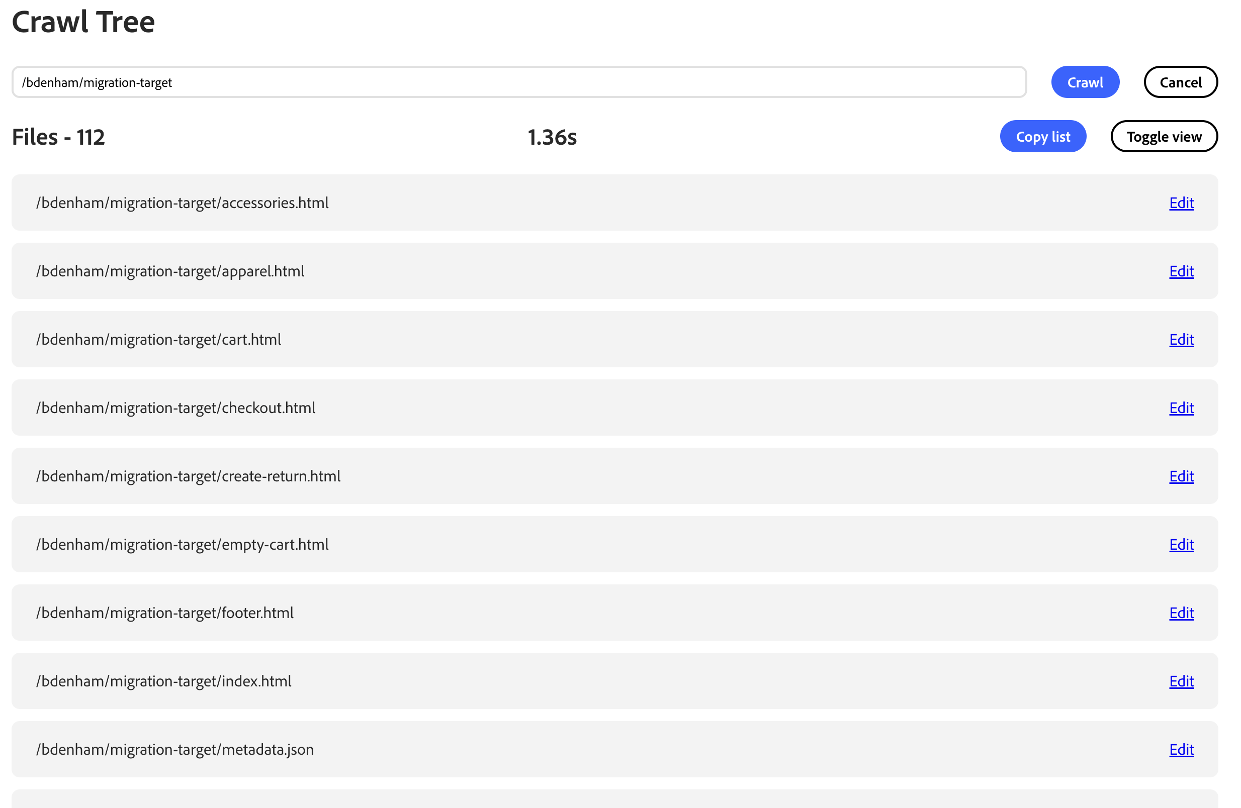
Task: Edit the footer.html file
Action: pyautogui.click(x=1181, y=613)
